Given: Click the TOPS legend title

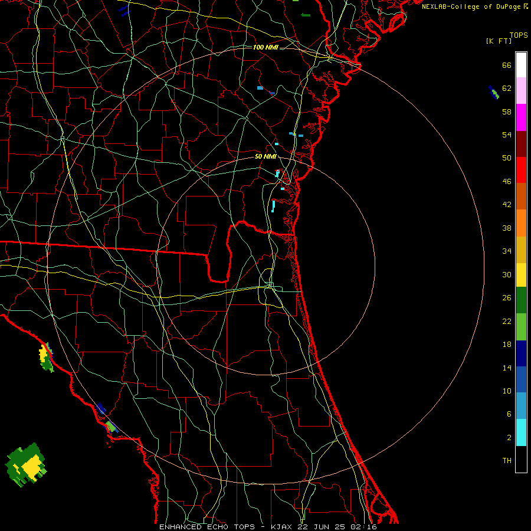Looking at the screenshot, I should (x=519, y=35).
